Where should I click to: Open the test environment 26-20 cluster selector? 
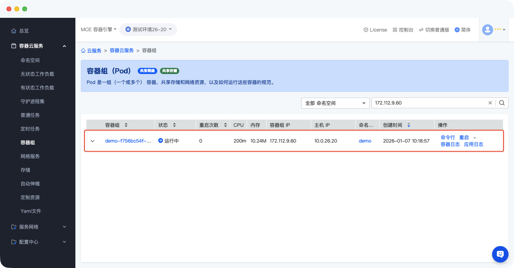[148, 29]
